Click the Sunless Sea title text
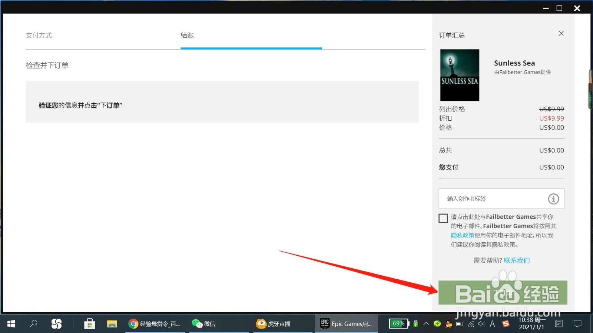This screenshot has height=333, width=593. tap(514, 63)
